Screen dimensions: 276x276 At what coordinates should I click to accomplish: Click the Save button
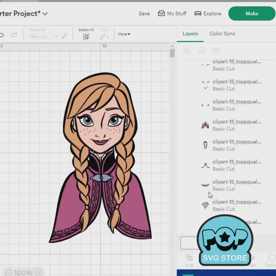(144, 14)
